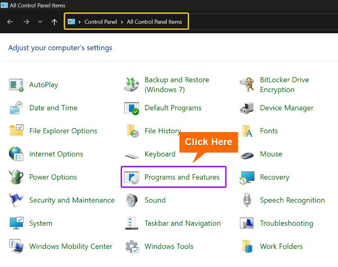Click the title bar Control Panel icon

[x=4, y=5]
